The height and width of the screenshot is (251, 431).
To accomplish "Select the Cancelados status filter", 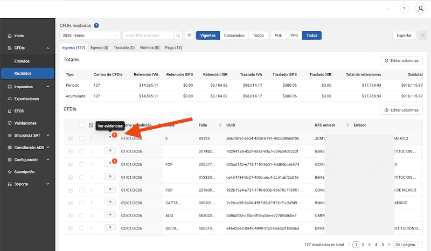I will coord(234,36).
